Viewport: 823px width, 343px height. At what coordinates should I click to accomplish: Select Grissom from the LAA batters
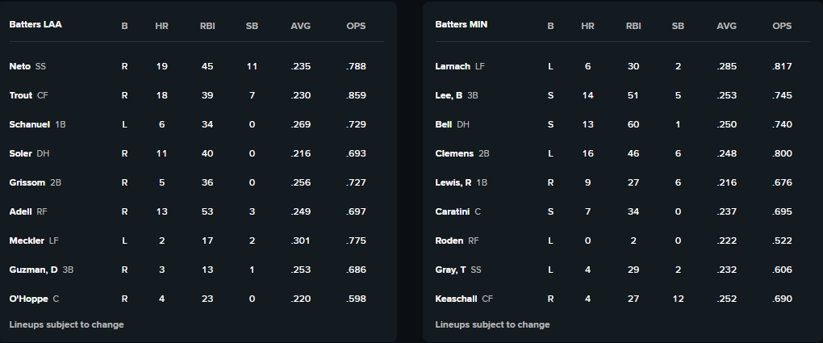(x=27, y=182)
